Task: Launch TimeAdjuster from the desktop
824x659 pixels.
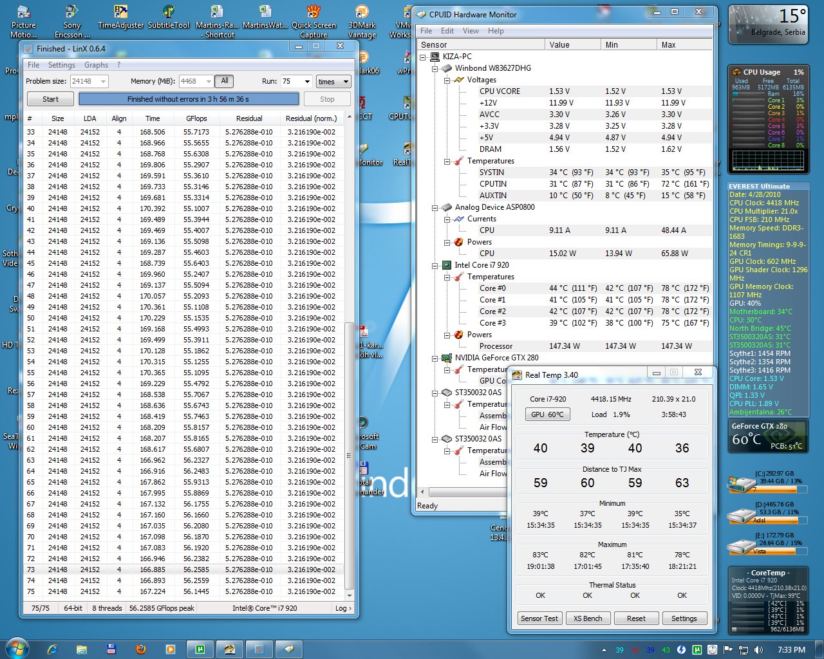Action: coord(120,17)
